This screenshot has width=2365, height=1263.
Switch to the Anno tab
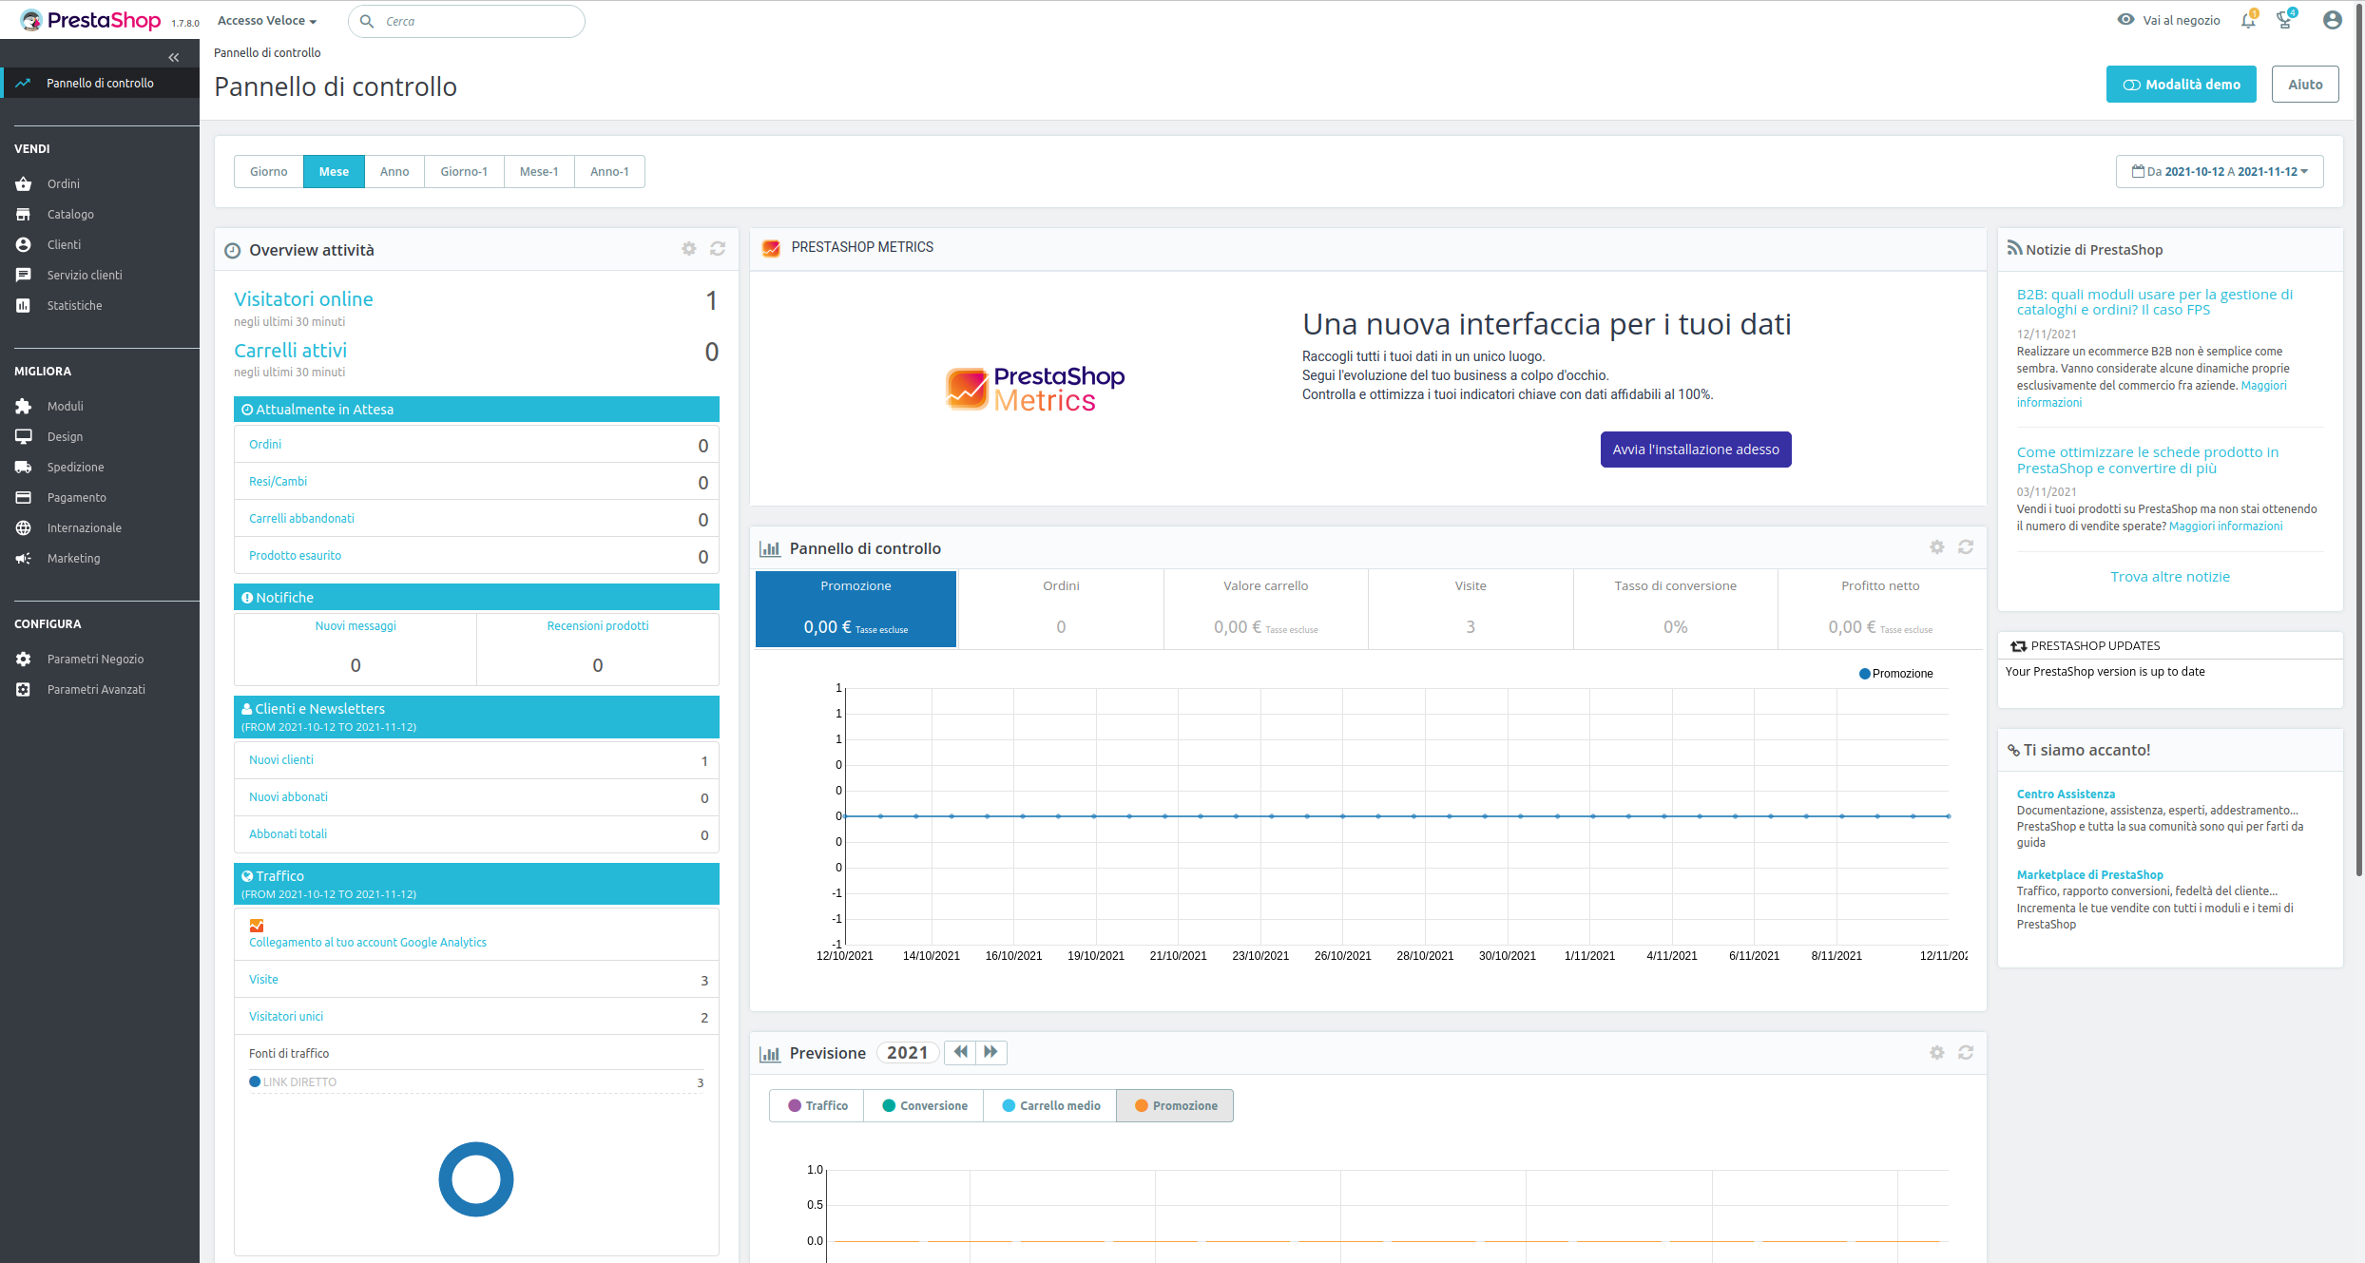pyautogui.click(x=394, y=171)
